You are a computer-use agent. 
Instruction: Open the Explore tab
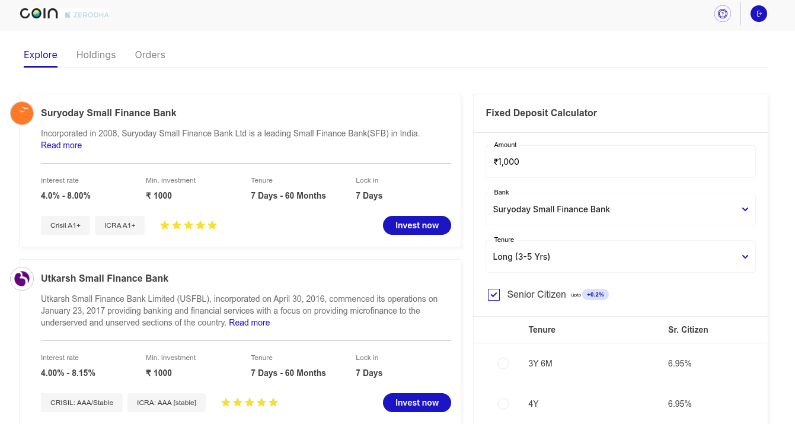point(40,55)
